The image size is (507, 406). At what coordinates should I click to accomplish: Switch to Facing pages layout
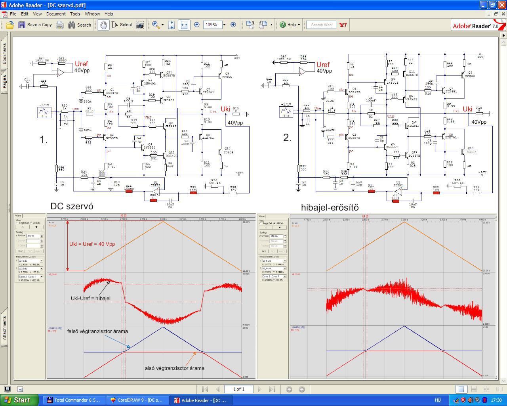[499, 389]
